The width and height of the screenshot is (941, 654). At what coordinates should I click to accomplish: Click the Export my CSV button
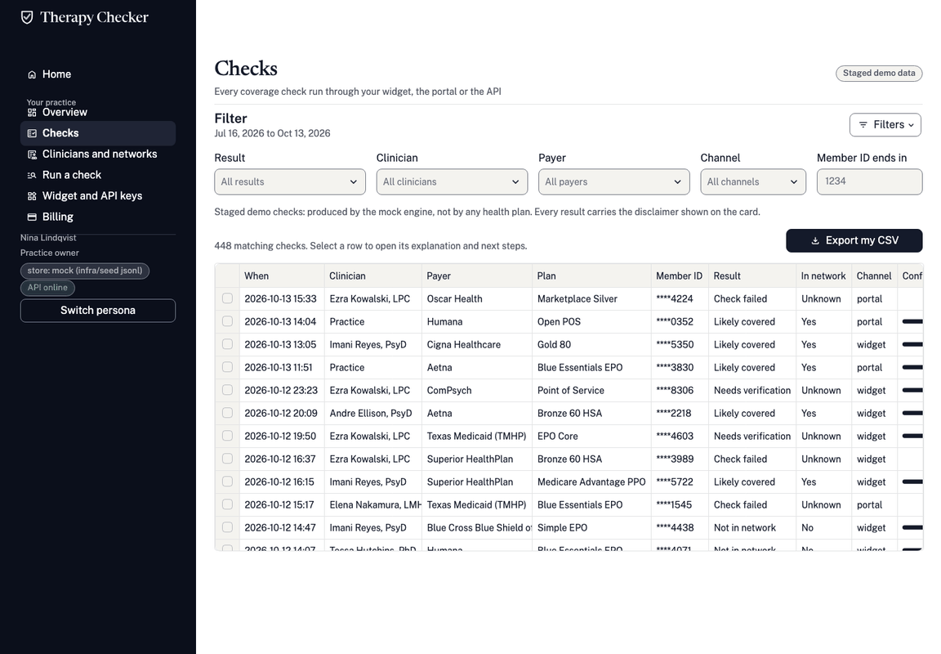(x=854, y=241)
